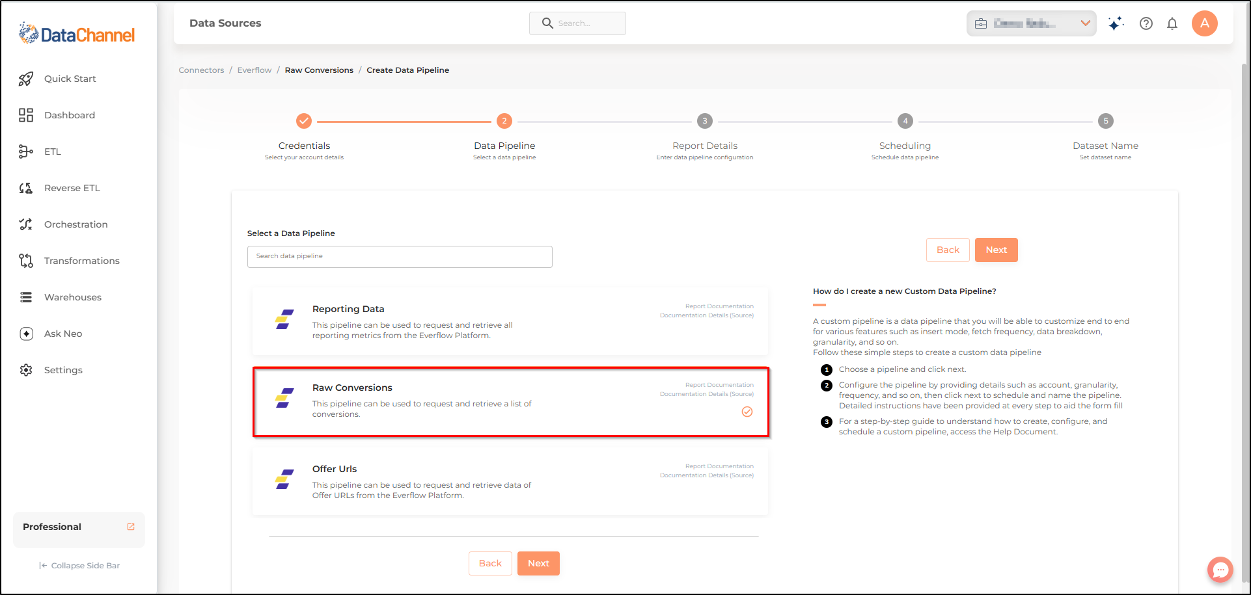Viewport: 1251px width, 595px height.
Task: Open the Ask Neo icon
Action: pyautogui.click(x=26, y=334)
